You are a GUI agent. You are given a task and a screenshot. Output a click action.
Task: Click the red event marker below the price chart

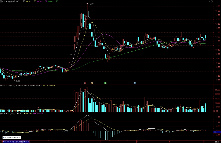coord(84,83)
